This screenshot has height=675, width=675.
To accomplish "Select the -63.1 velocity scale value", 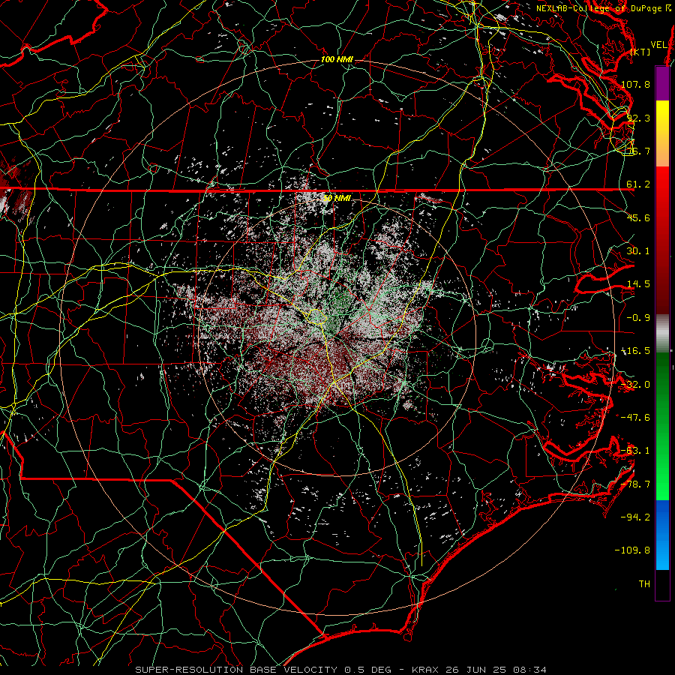I will [x=635, y=451].
